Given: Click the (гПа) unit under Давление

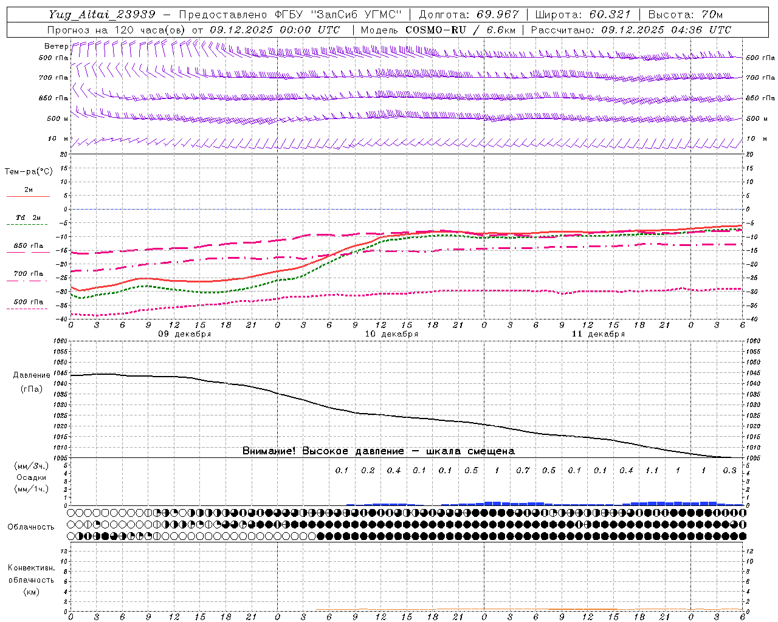Looking at the screenshot, I should 32,389.
